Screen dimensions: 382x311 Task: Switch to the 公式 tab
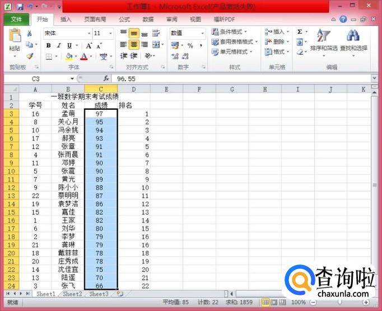coord(124,19)
